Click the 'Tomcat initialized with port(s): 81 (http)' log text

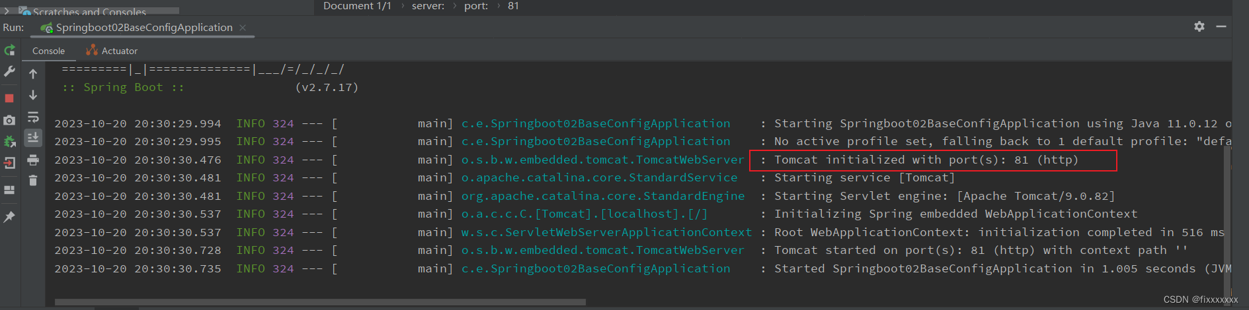coord(926,160)
